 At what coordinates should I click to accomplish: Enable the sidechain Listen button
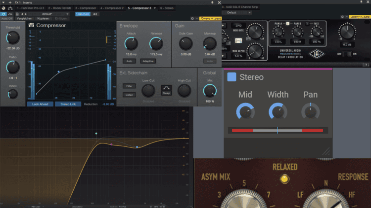[129, 95]
